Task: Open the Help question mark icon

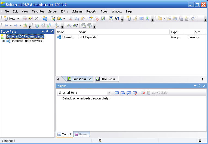Action: [x=111, y=18]
